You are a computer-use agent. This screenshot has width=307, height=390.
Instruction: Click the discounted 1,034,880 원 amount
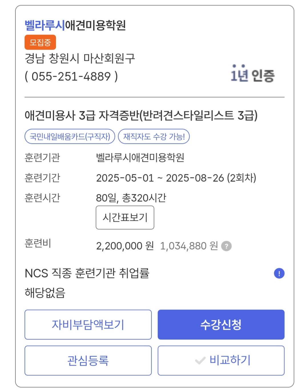189,246
